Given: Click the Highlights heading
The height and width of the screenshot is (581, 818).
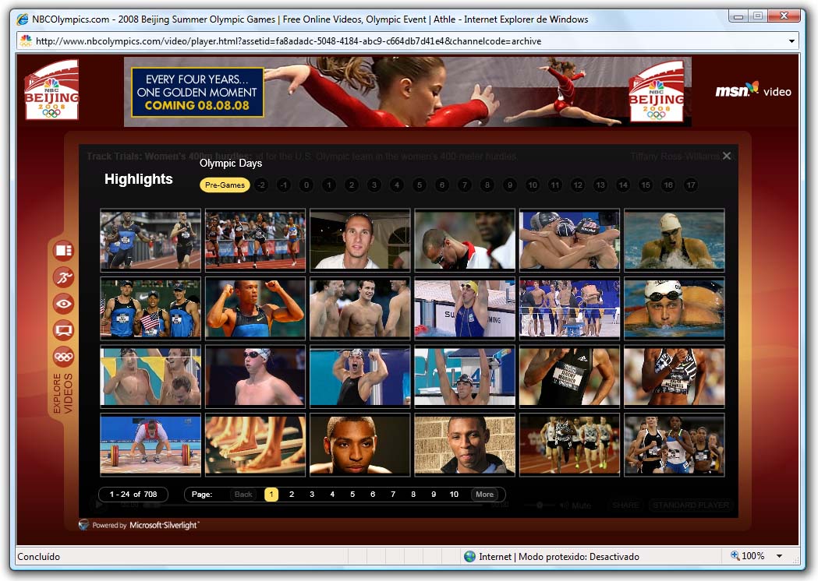Looking at the screenshot, I should click(x=138, y=179).
